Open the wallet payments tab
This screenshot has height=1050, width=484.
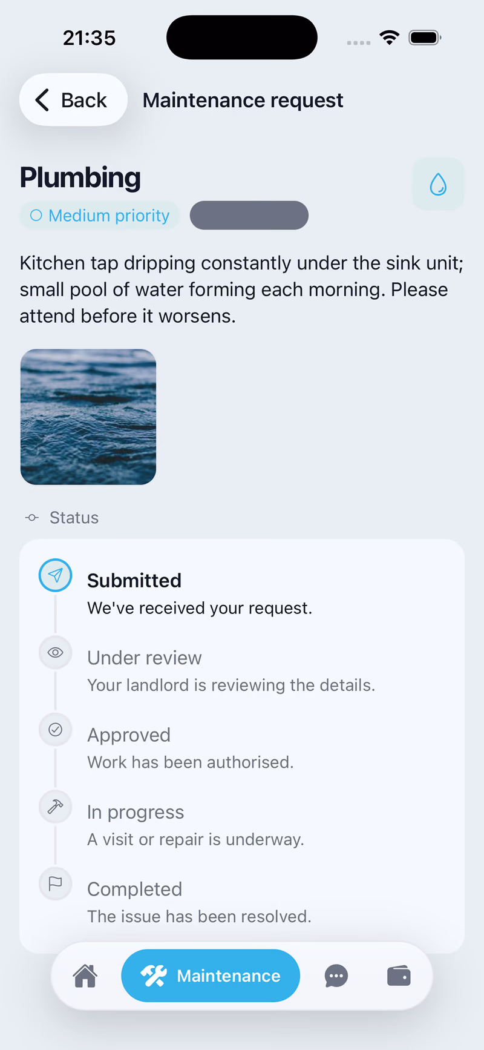399,976
